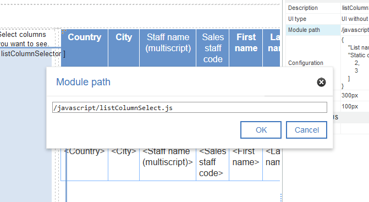Click the list container selector handle icon
Viewport: 369px width, 202px height.
[64, 31]
